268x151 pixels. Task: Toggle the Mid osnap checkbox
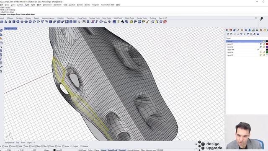[x=18, y=146]
